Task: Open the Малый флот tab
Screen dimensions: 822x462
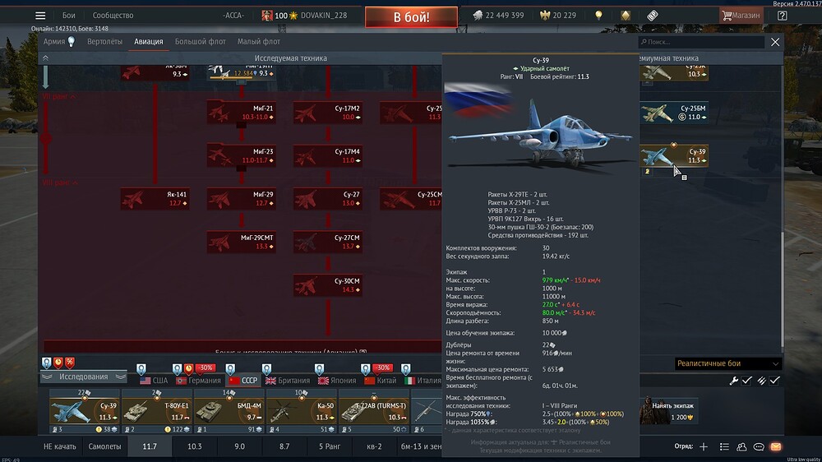Action: (x=258, y=41)
